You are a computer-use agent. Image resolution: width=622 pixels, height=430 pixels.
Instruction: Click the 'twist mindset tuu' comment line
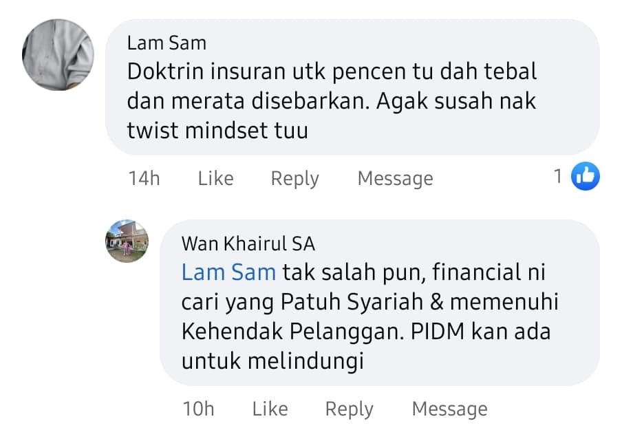[217, 131]
